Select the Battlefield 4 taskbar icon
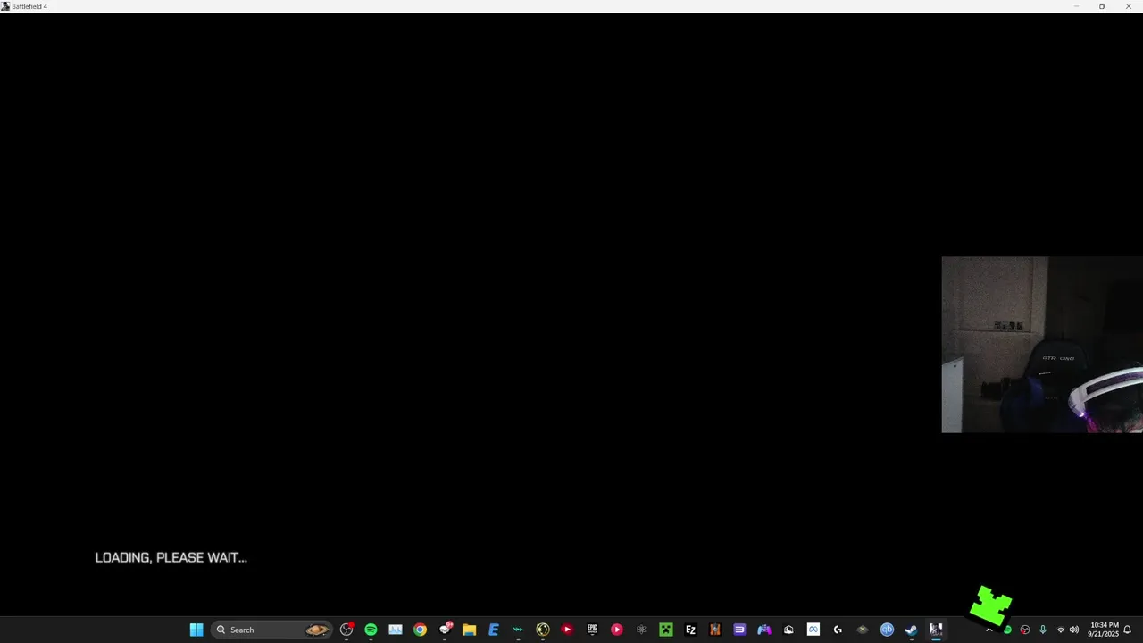 (x=936, y=630)
